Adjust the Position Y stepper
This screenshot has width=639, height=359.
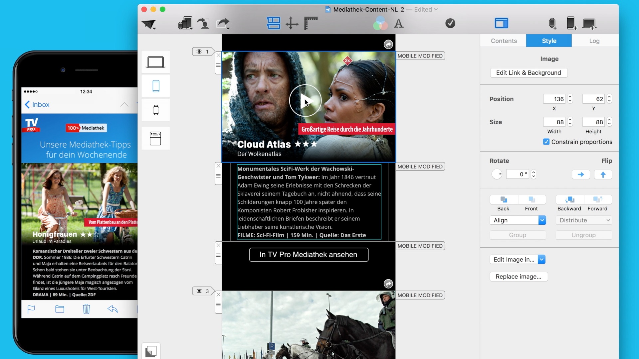click(609, 99)
